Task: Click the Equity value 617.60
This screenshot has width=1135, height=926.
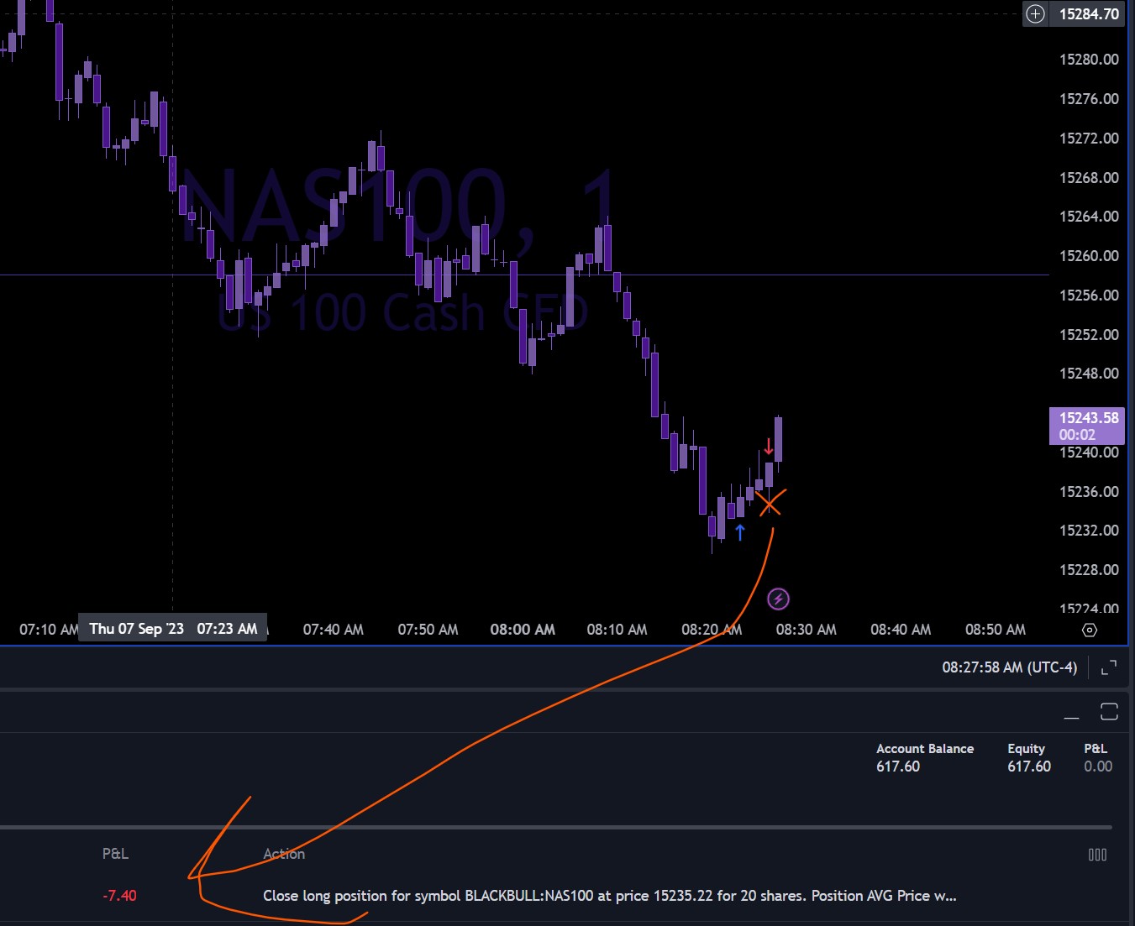Action: [1029, 766]
